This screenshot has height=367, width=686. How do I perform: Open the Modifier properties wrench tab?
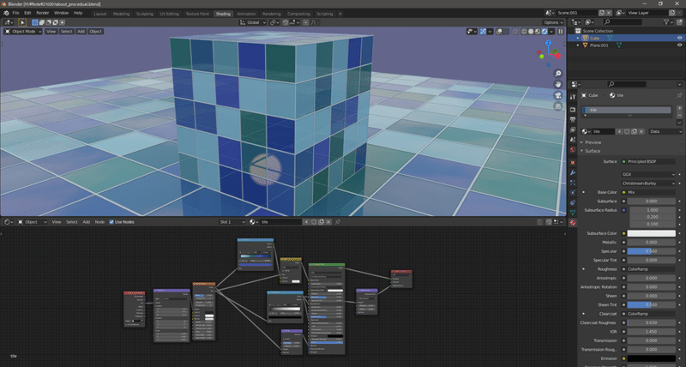point(572,172)
